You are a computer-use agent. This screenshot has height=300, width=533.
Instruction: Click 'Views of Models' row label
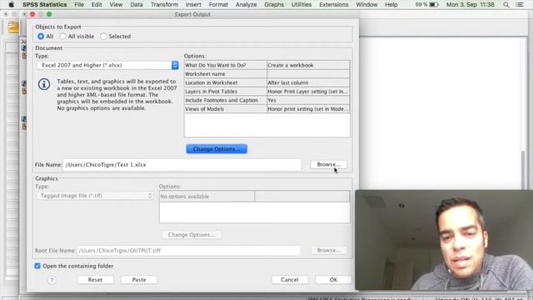(204, 109)
